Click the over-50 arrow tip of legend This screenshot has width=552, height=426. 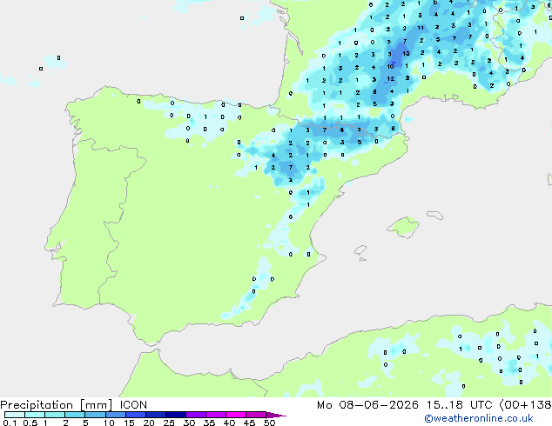tap(276, 415)
